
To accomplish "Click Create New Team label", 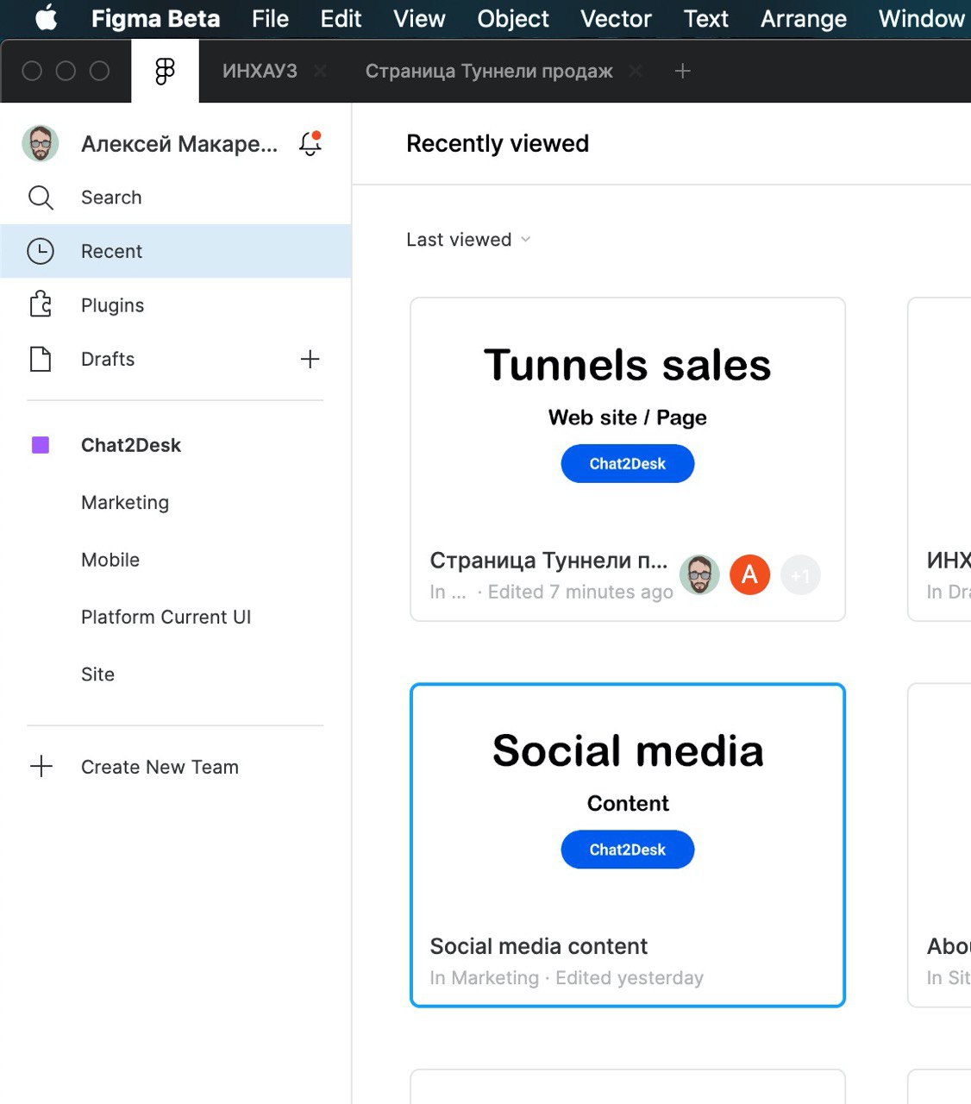I will [160, 767].
